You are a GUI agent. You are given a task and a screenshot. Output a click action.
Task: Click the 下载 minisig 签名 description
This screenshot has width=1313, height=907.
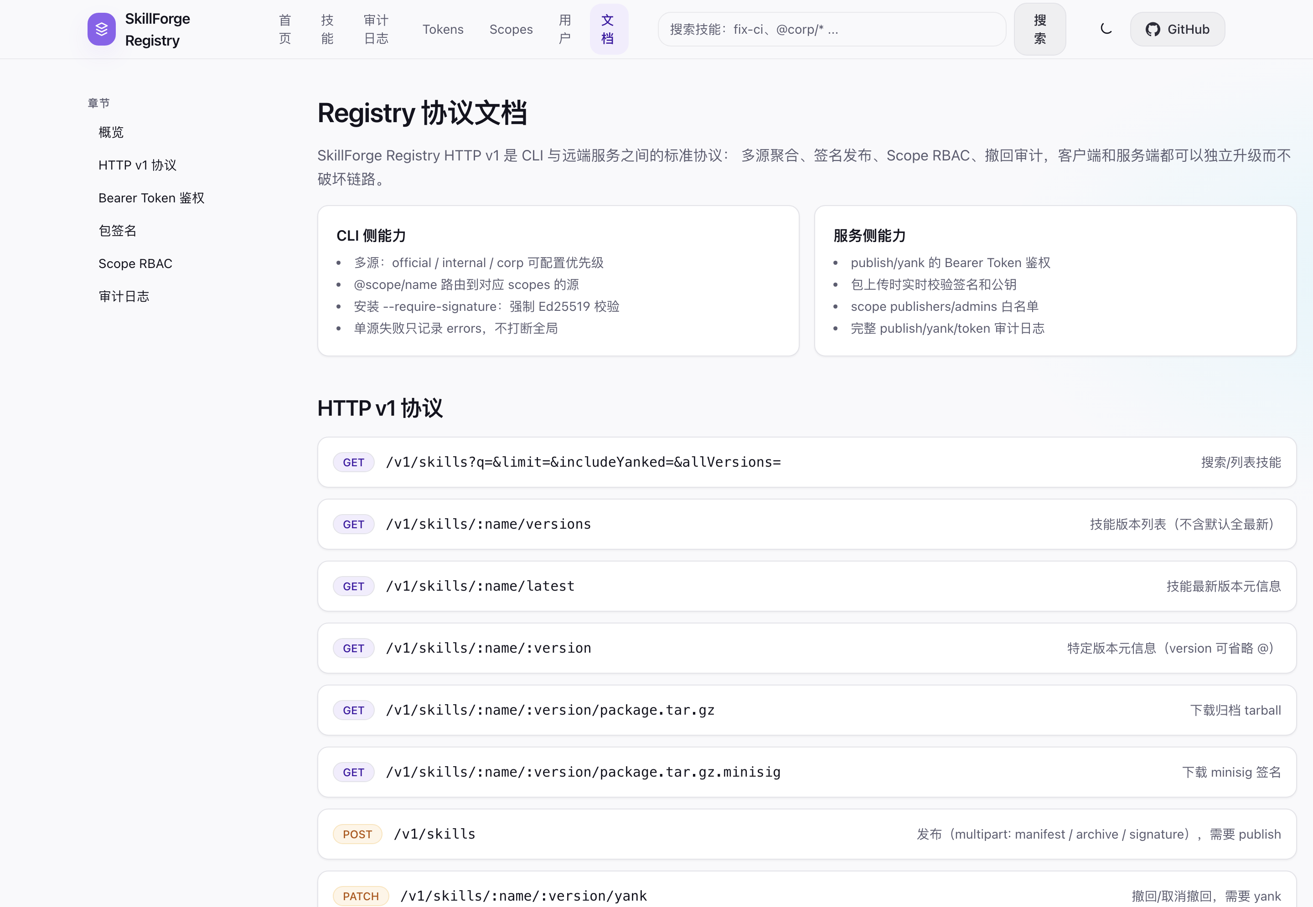tap(1232, 772)
